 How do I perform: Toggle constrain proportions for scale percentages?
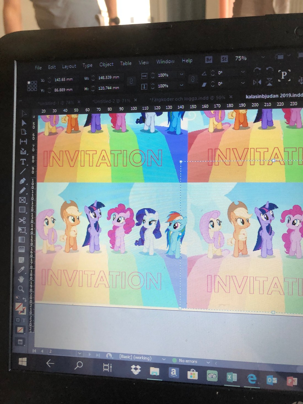pyautogui.click(x=193, y=79)
